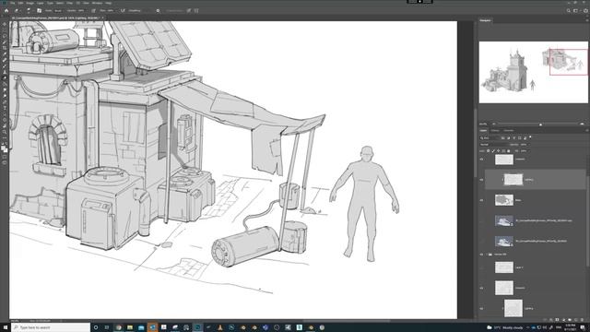This screenshot has height=332, width=590.
Task: Open tool preset picker for eraser
Action: pos(17,10)
